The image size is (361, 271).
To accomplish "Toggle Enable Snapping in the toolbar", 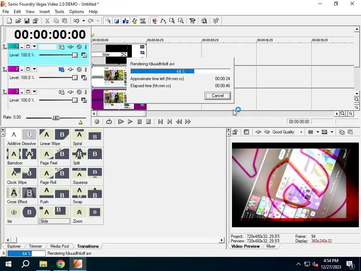I will pos(108,21).
